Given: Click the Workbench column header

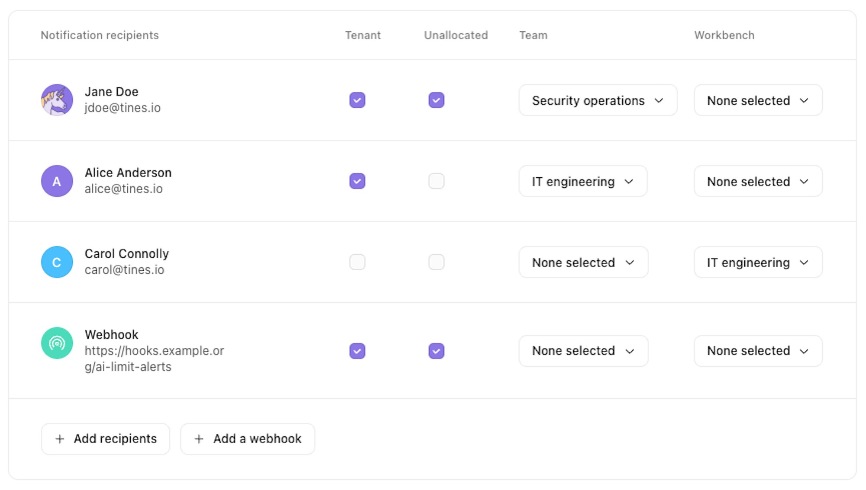Looking at the screenshot, I should 724,35.
